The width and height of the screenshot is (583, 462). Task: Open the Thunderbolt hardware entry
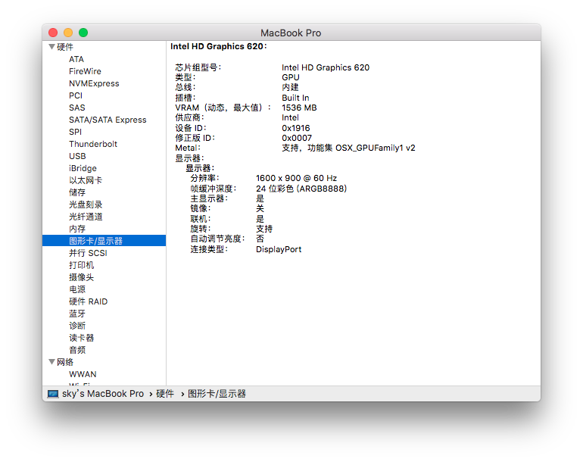tap(93, 144)
